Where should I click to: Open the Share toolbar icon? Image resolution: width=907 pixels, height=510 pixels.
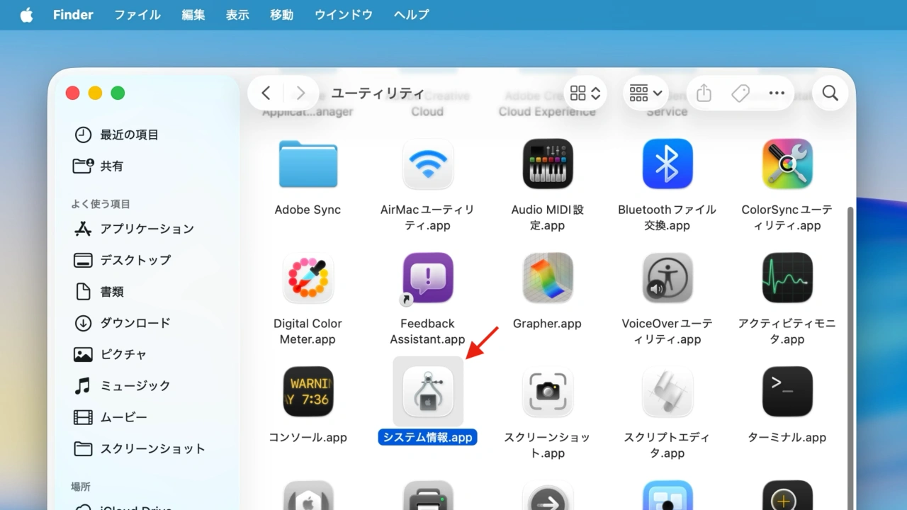pyautogui.click(x=703, y=93)
